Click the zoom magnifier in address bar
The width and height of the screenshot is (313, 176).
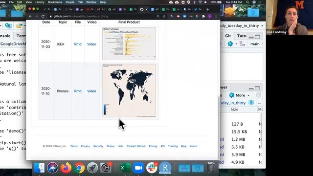158,16
